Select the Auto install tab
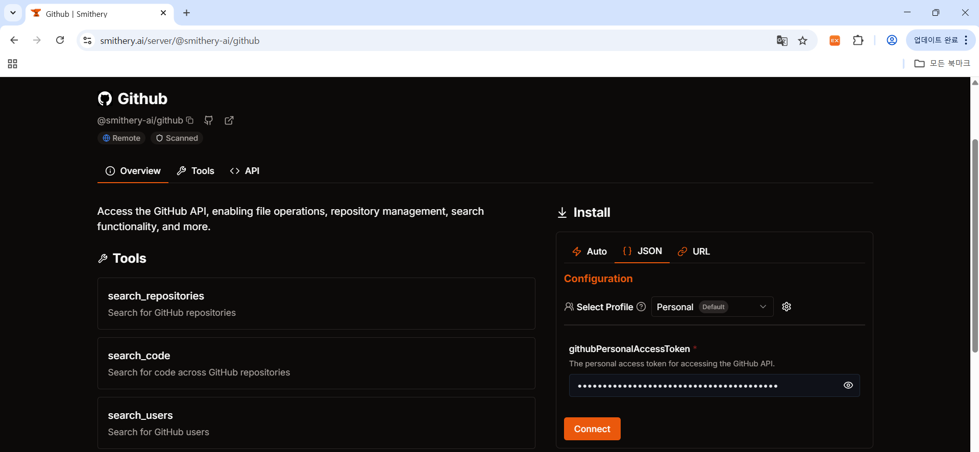 pos(590,252)
